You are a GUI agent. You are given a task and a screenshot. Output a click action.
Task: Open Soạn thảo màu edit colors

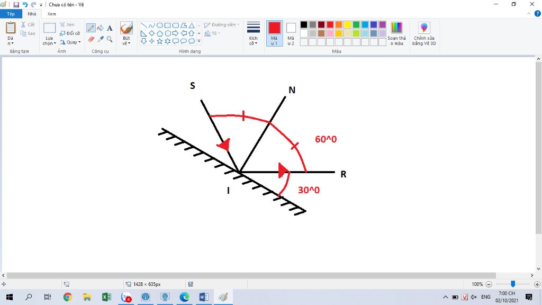[x=396, y=33]
